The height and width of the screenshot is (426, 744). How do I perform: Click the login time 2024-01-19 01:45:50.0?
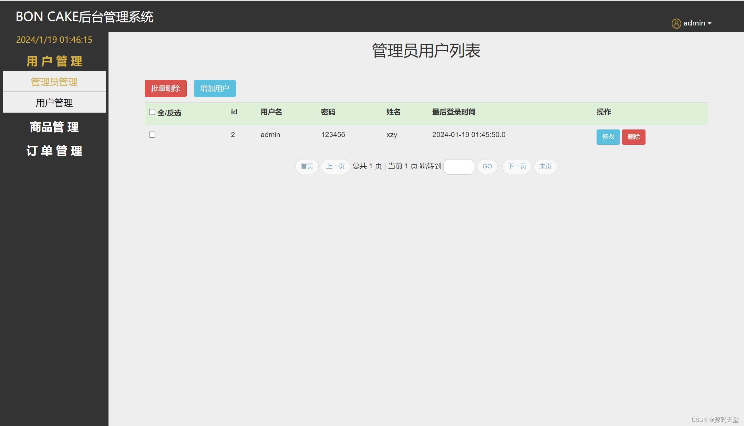pos(469,135)
